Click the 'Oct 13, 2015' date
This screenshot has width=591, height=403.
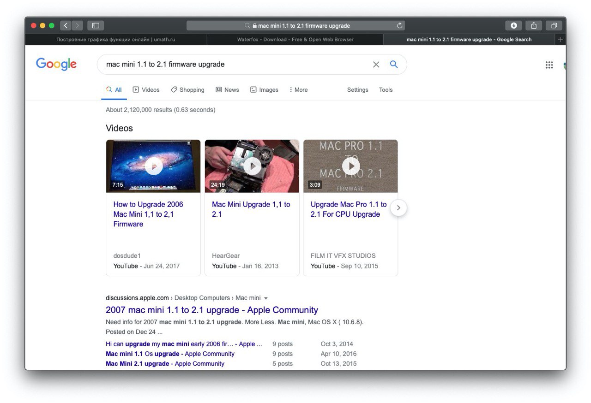pos(338,363)
